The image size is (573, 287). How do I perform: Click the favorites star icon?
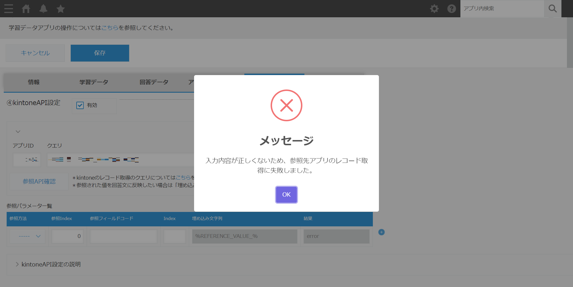(x=61, y=9)
